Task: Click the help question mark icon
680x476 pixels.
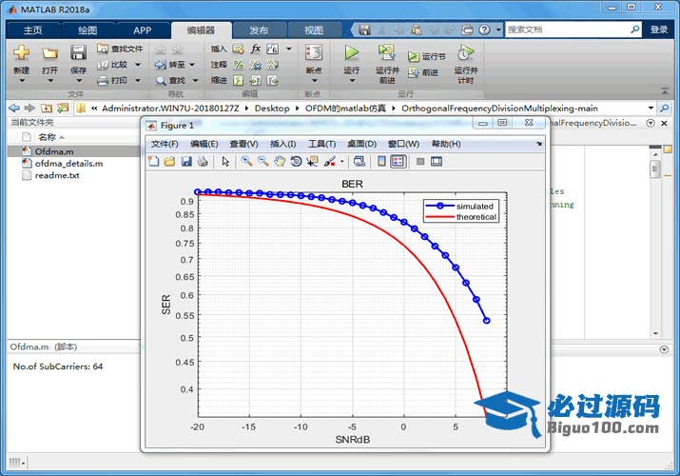Action: pyautogui.click(x=484, y=30)
